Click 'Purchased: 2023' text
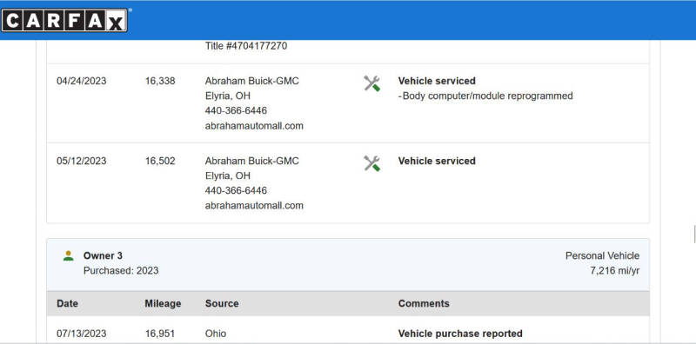Screen dimensions: 696x344 coord(121,271)
